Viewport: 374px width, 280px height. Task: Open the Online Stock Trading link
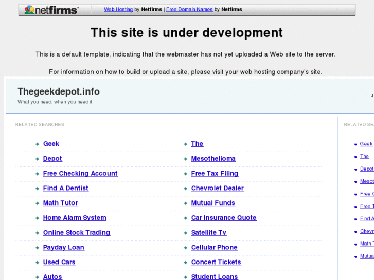pyautogui.click(x=77, y=233)
